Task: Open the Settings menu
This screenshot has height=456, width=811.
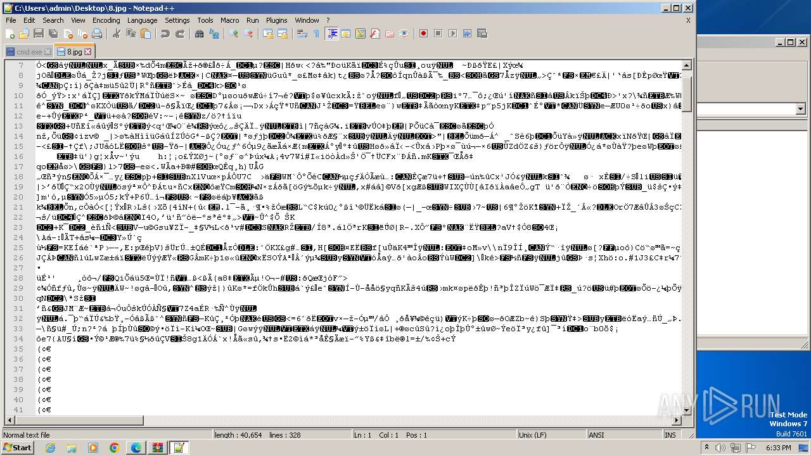Action: [177, 20]
